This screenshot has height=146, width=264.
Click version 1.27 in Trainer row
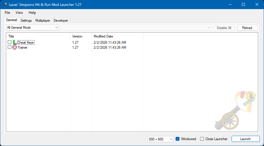[x=75, y=47]
